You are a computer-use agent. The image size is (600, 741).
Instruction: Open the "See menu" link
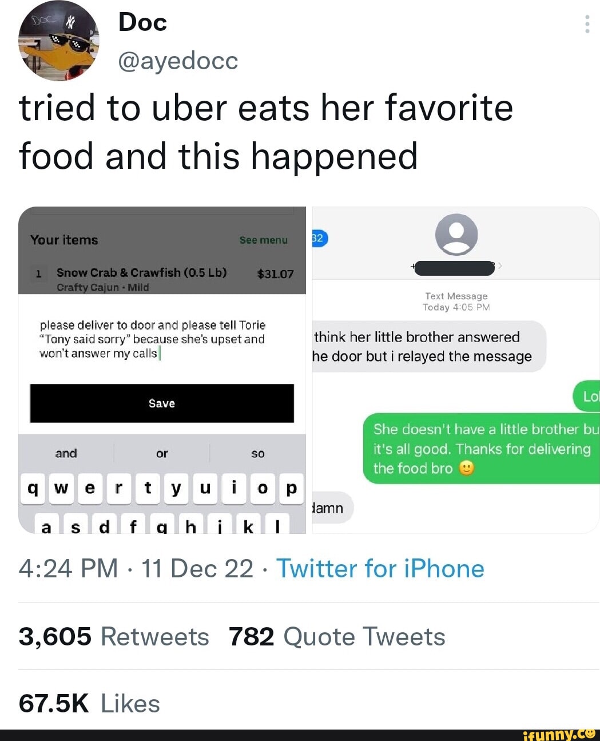[264, 240]
